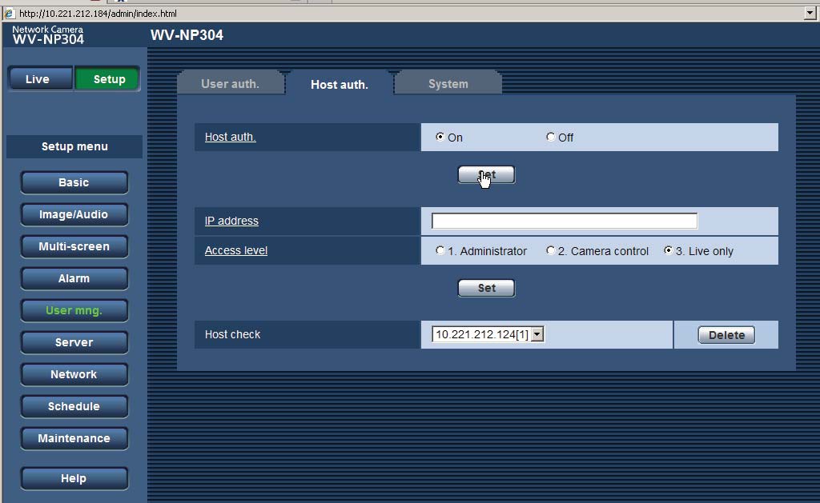Choose Administrator access level
Screen dimensions: 820x503
tap(440, 250)
